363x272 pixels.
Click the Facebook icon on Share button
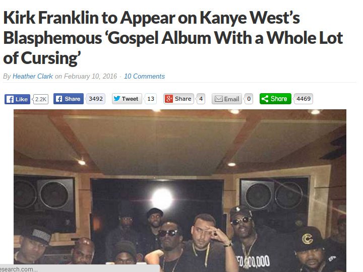[59, 99]
